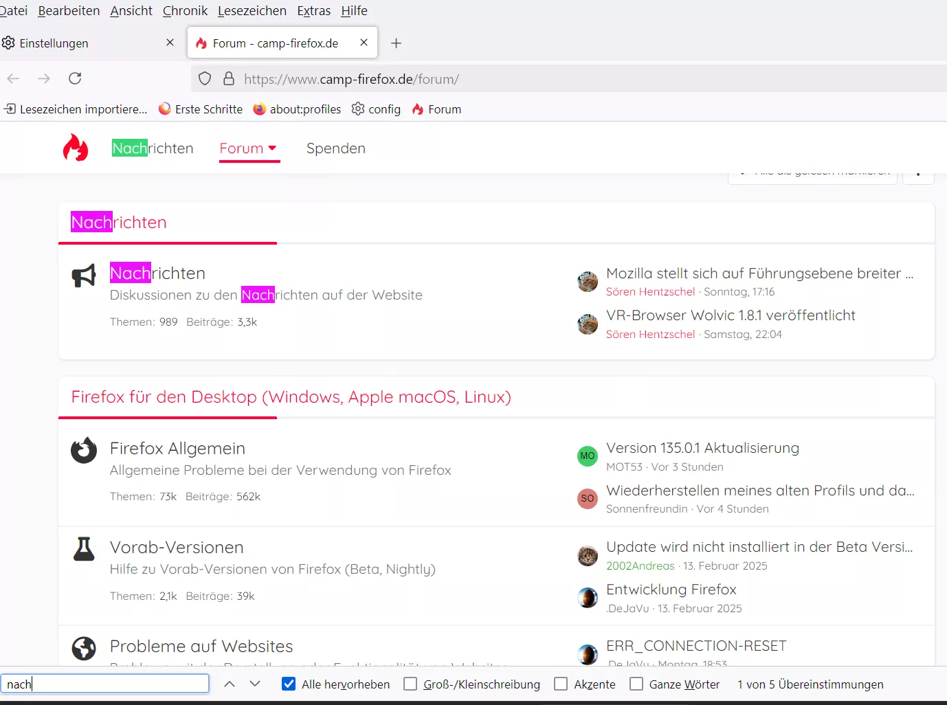Open the tracking protection shield icon
This screenshot has height=705, width=947.
coord(205,78)
